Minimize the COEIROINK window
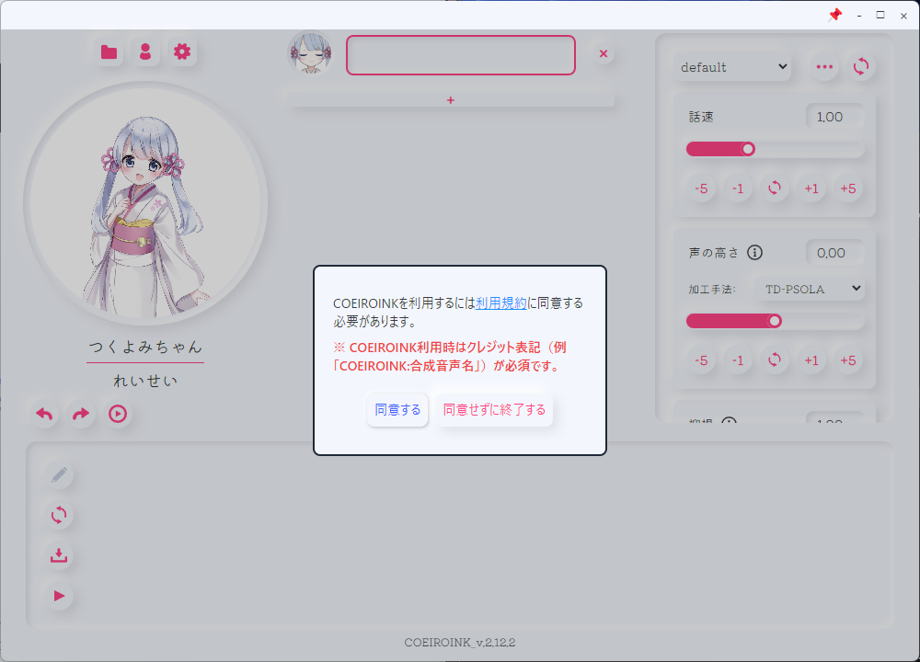The height and width of the screenshot is (662, 920). 859,16
